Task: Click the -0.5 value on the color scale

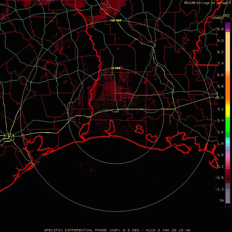Action: coord(219,178)
